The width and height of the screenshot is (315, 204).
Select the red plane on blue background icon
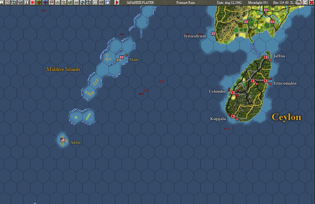tap(45, 2)
